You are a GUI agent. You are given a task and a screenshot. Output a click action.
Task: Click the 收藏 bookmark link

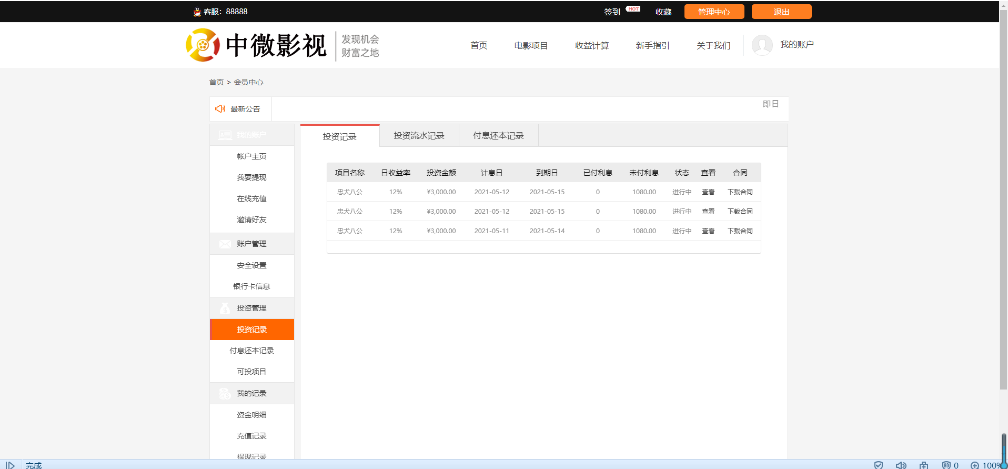[x=663, y=12]
